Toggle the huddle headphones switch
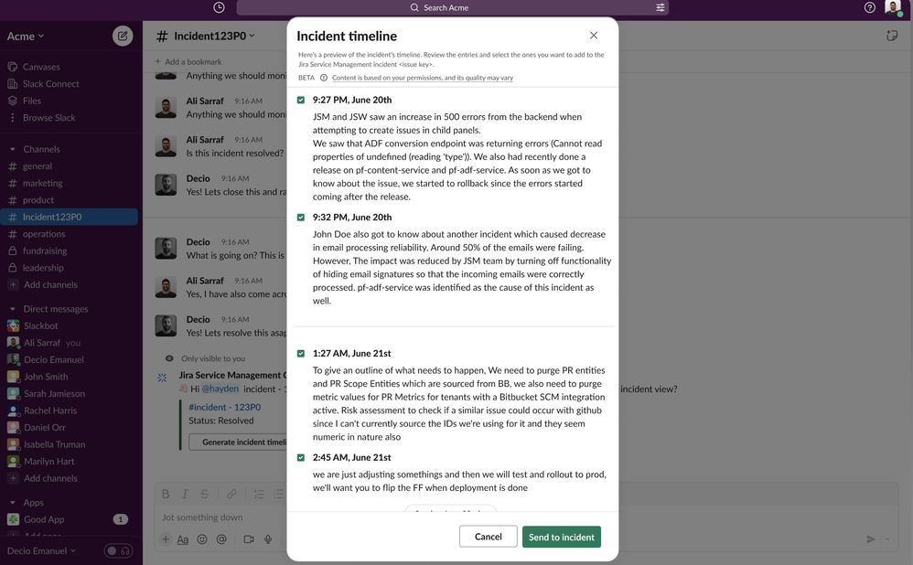 pyautogui.click(x=118, y=550)
